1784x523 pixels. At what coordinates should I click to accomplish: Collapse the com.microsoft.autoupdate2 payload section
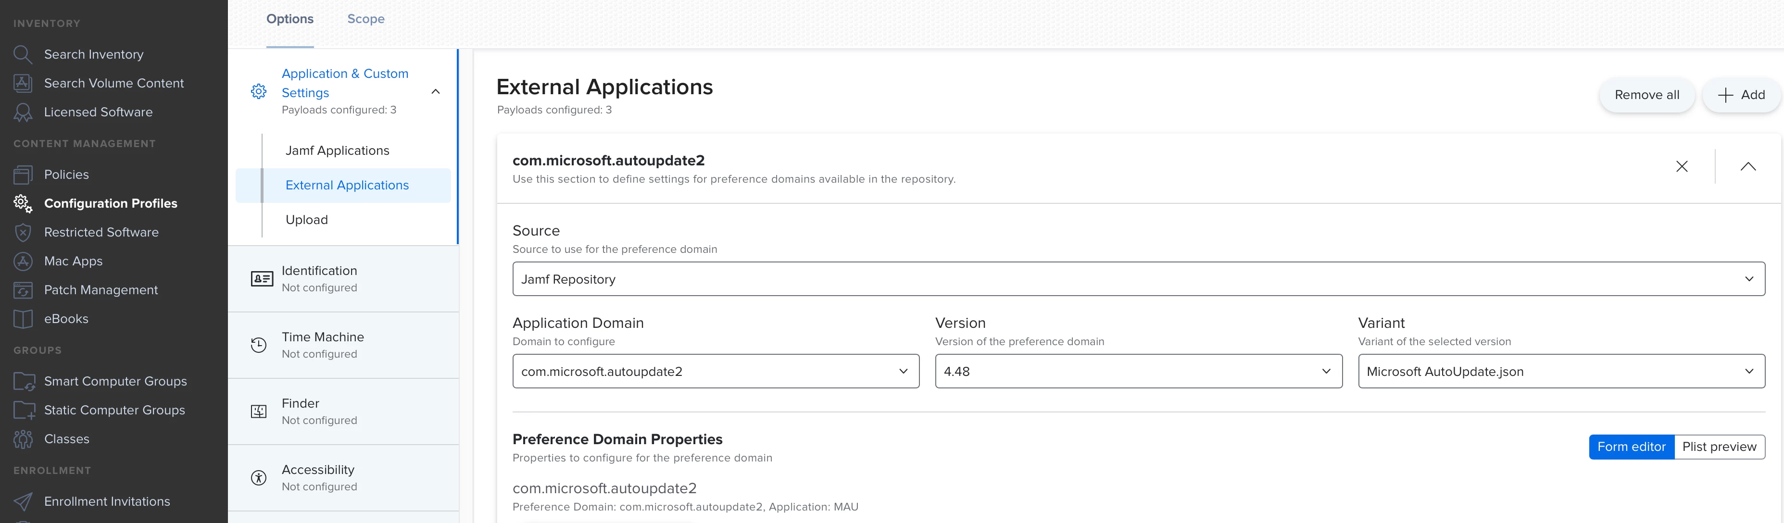click(x=1748, y=166)
